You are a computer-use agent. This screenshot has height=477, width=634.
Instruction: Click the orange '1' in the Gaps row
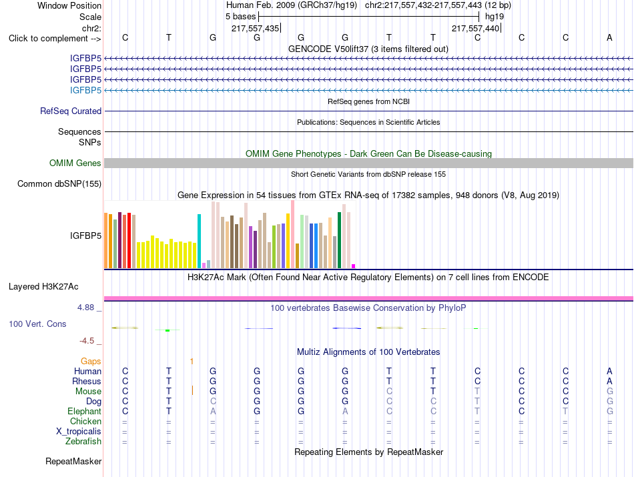[x=192, y=362]
